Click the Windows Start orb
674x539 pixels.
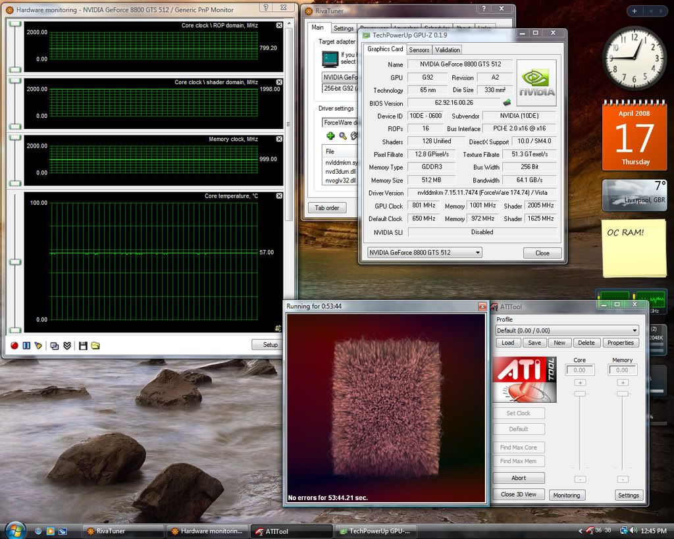14,530
